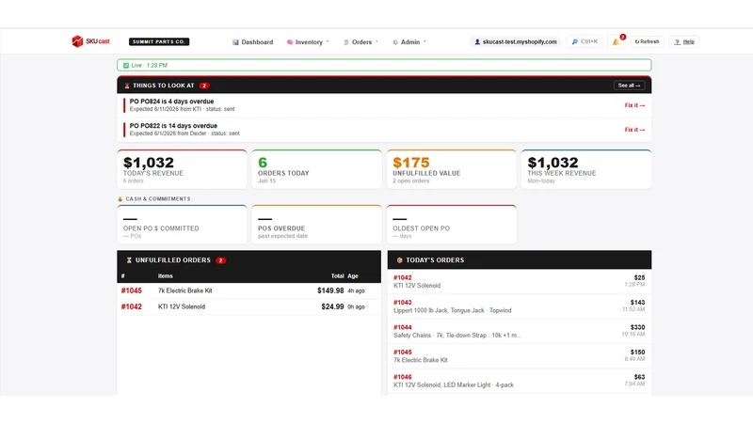This screenshot has width=753, height=423.
Task: Click the Live status check icon
Action: click(x=126, y=65)
